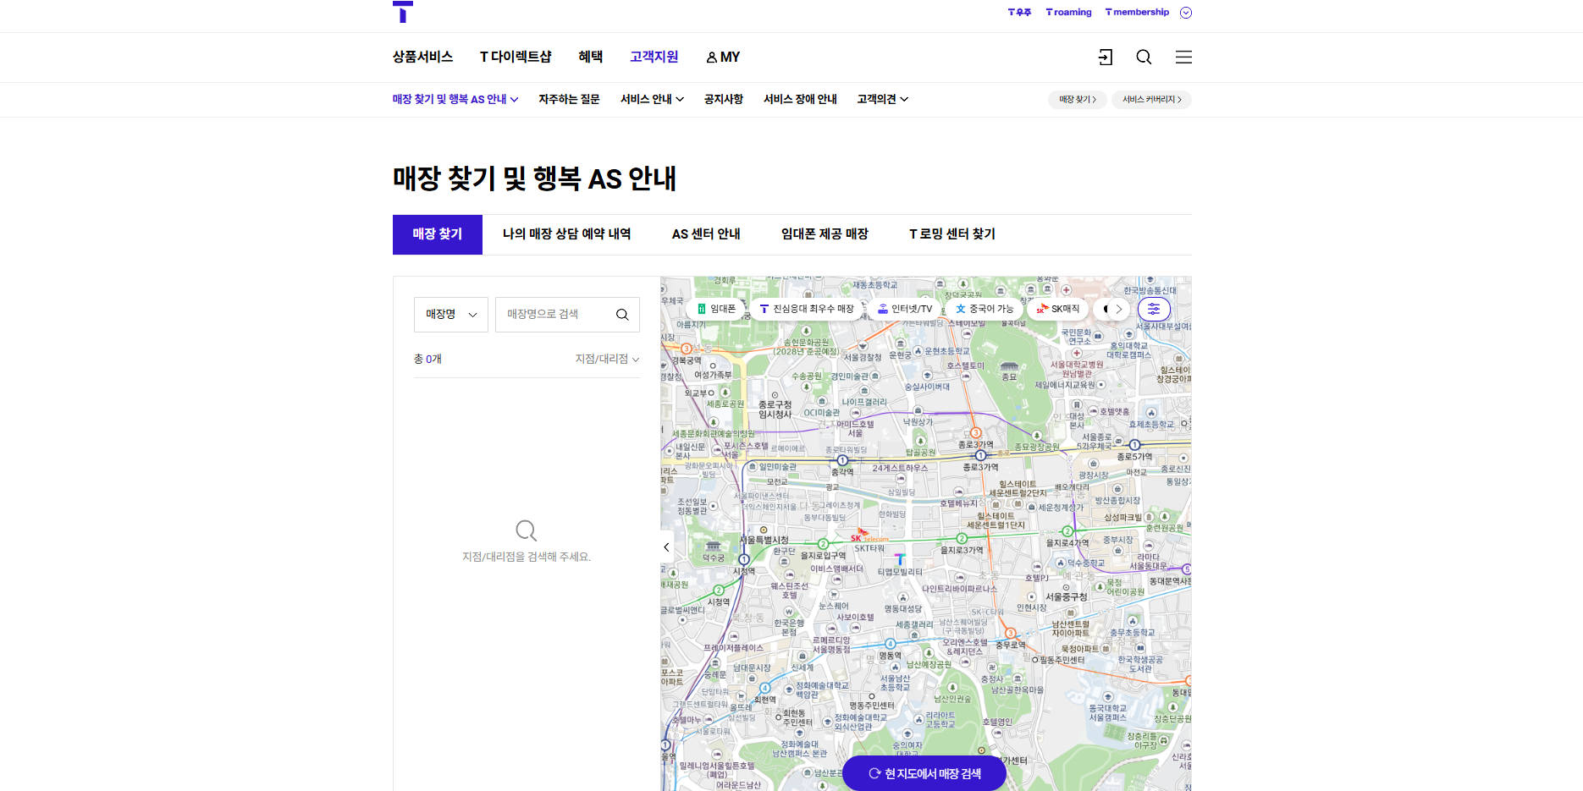Click inside the 매장명으로 검색 input field
This screenshot has height=791, width=1583.
click(554, 314)
